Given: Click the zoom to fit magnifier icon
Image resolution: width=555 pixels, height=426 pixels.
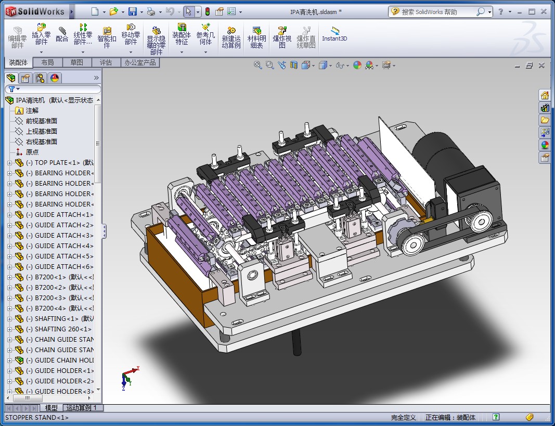Looking at the screenshot, I should coord(257,65).
